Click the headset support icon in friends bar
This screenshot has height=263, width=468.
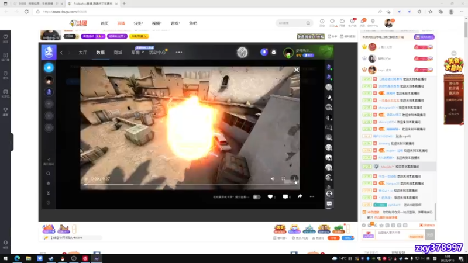pyautogui.click(x=329, y=193)
